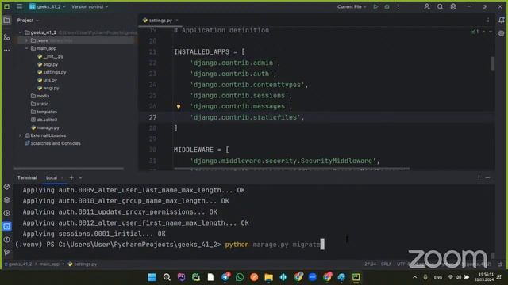Select the media folder
The height and width of the screenshot is (285, 508).
pyautogui.click(x=40, y=96)
